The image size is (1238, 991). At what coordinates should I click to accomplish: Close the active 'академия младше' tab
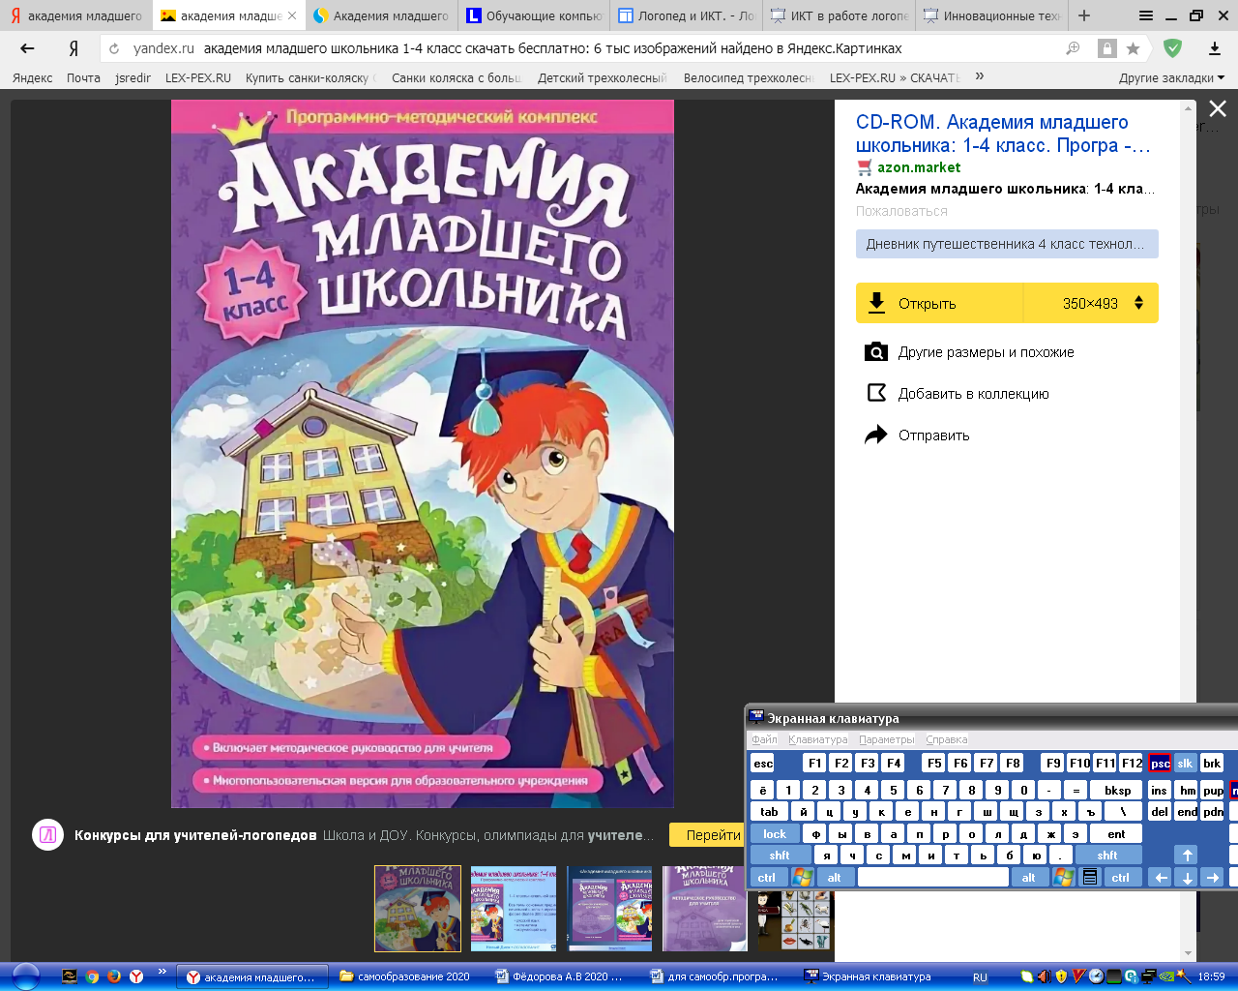292,16
